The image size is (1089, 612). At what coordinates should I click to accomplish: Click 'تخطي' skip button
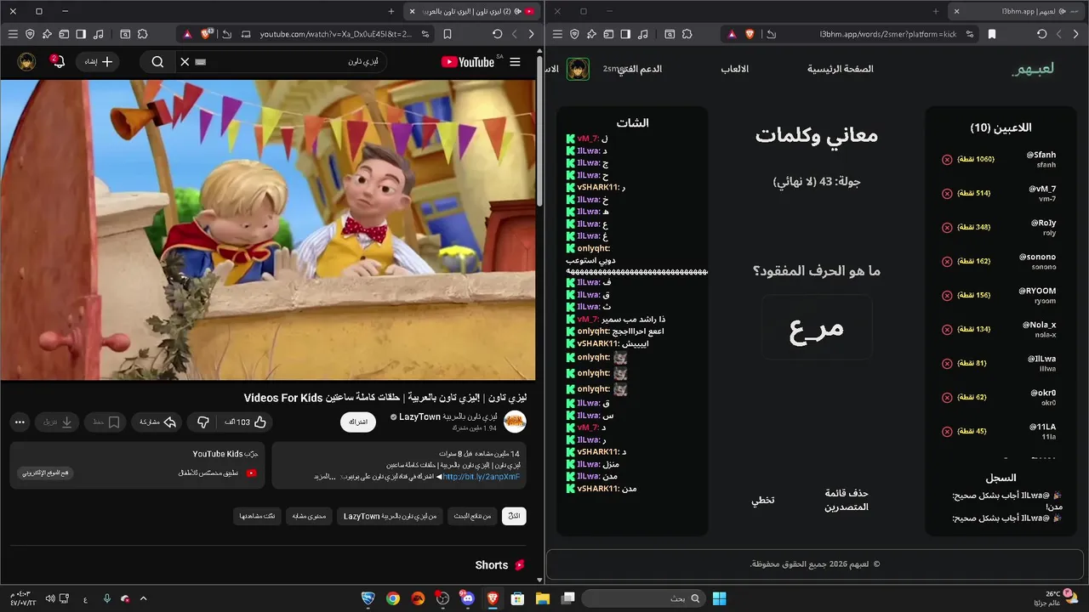[x=762, y=500]
